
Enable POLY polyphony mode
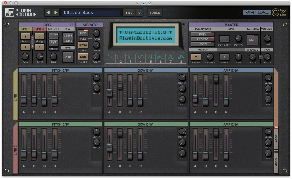[202, 34]
